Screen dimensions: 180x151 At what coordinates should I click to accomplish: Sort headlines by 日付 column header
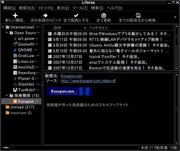pyautogui.click(x=70, y=28)
